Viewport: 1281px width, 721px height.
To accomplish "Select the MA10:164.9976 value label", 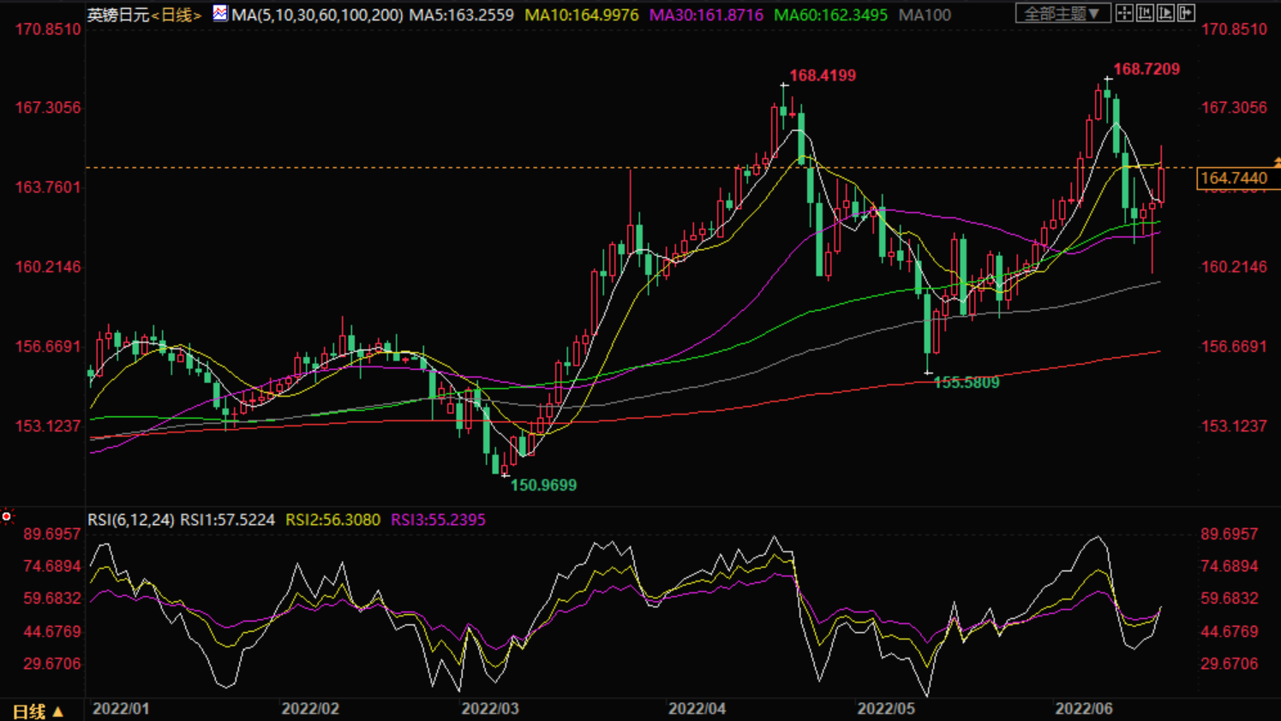I will (582, 15).
